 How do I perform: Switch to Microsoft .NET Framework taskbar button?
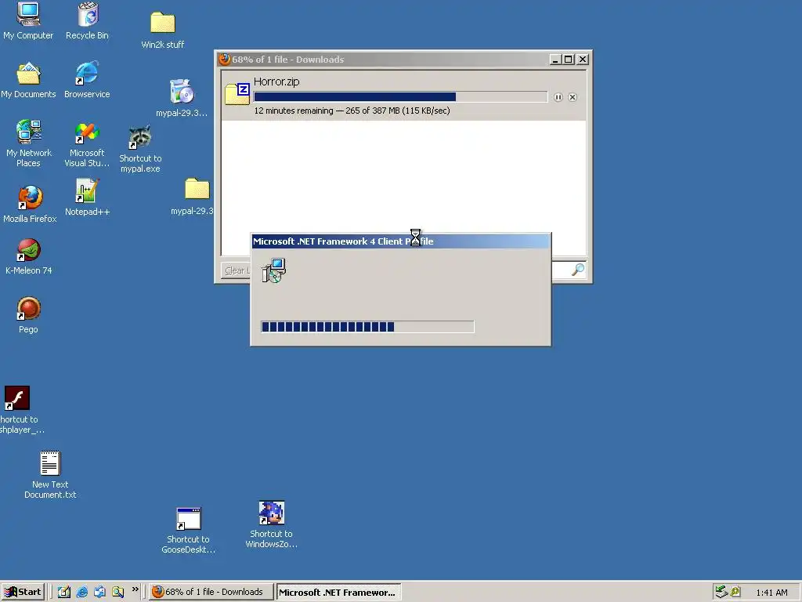point(338,593)
